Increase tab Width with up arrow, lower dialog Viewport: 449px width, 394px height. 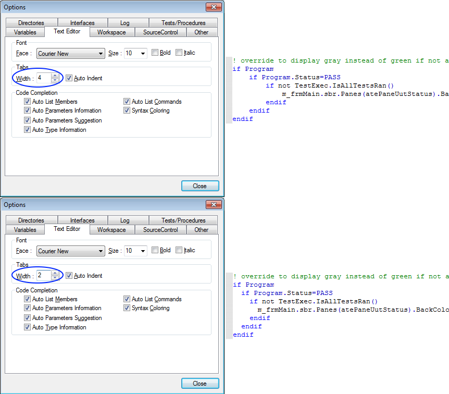tap(55, 273)
